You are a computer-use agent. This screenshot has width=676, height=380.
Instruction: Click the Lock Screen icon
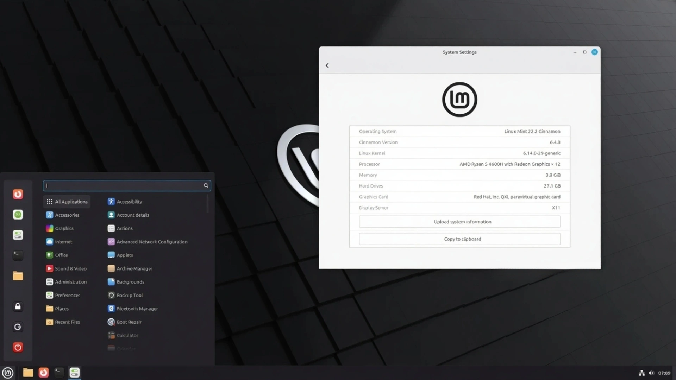(x=18, y=306)
